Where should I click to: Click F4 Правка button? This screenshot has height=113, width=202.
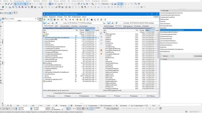pos(67,96)
